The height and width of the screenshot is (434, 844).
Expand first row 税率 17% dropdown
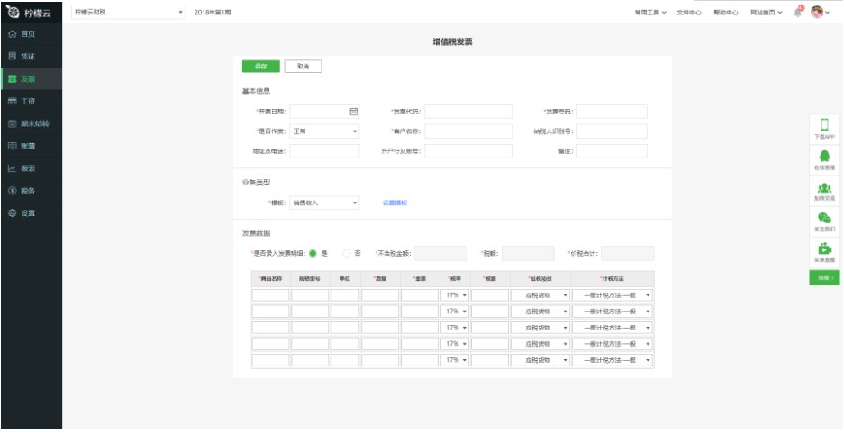coord(455,295)
